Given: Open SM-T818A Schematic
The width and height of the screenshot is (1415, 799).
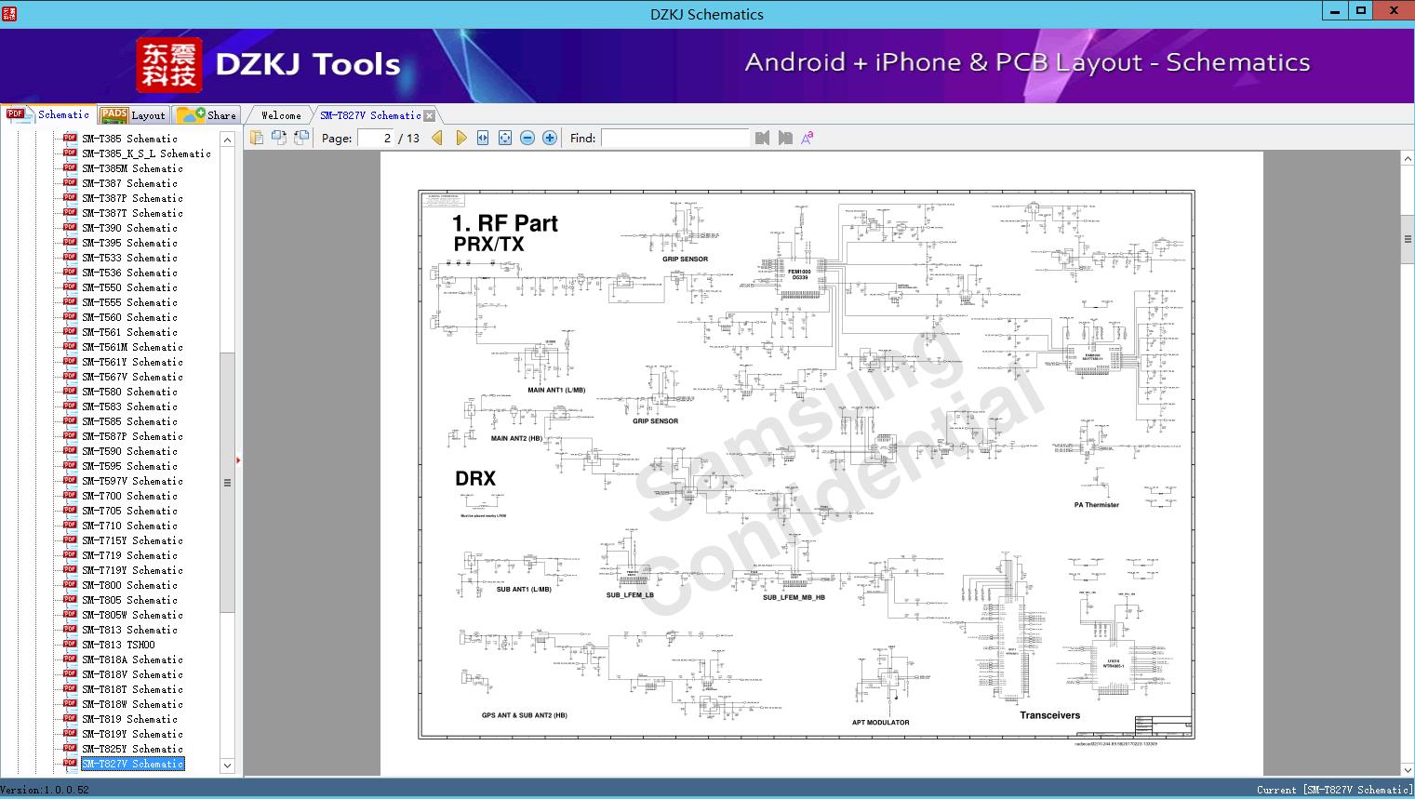Looking at the screenshot, I should [x=132, y=659].
